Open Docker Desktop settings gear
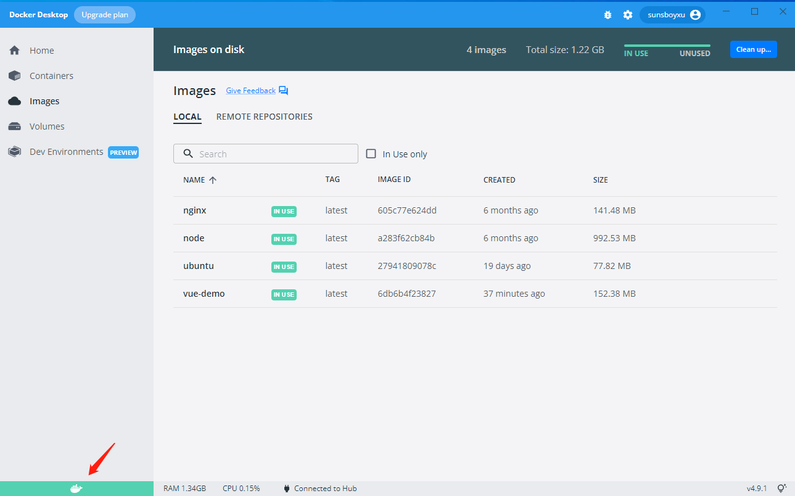Viewport: 795px width, 496px height. tap(627, 14)
